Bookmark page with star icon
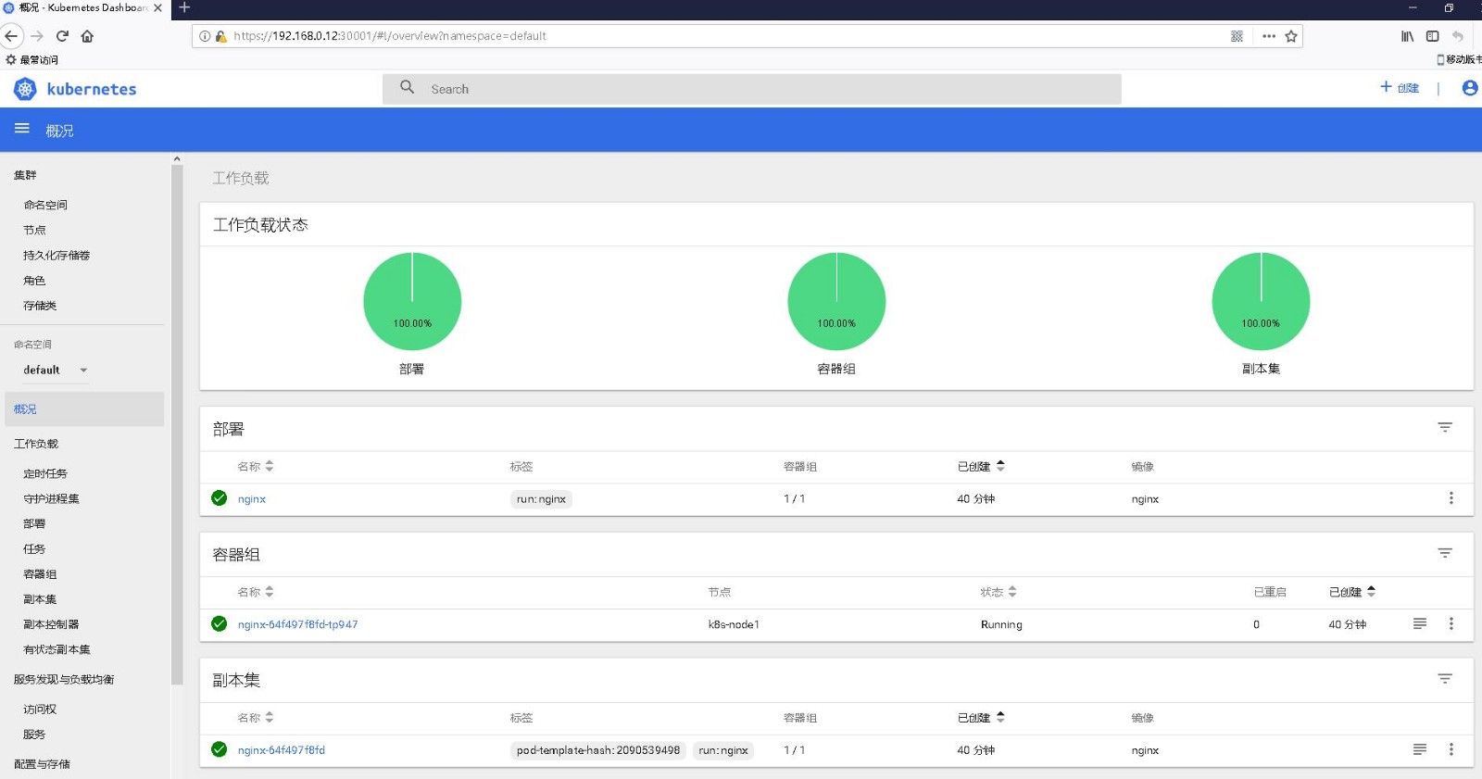Screen dimensions: 1482x779 click(x=1290, y=36)
